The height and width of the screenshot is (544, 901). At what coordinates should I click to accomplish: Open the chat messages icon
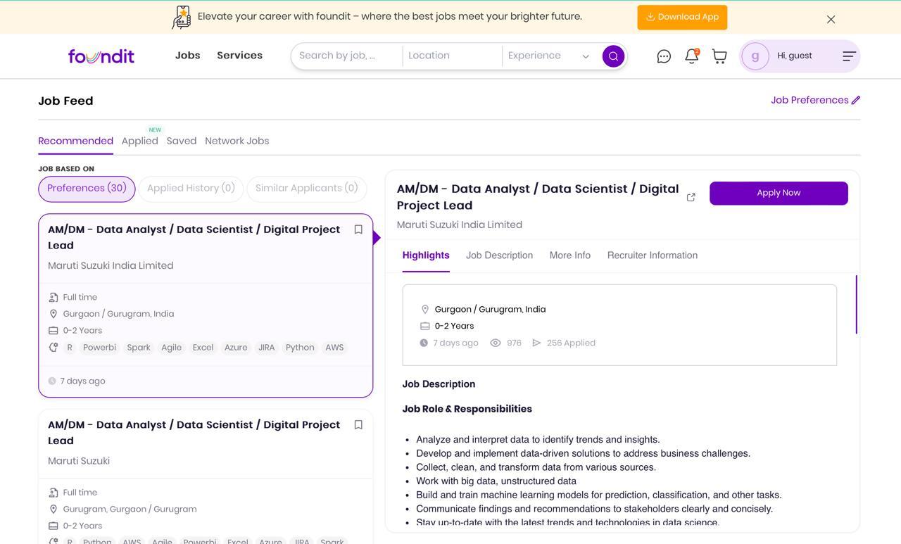pyautogui.click(x=664, y=56)
